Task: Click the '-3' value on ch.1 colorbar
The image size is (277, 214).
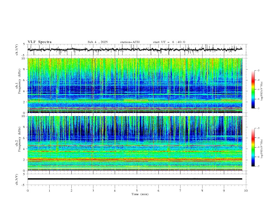Action: click(x=258, y=70)
